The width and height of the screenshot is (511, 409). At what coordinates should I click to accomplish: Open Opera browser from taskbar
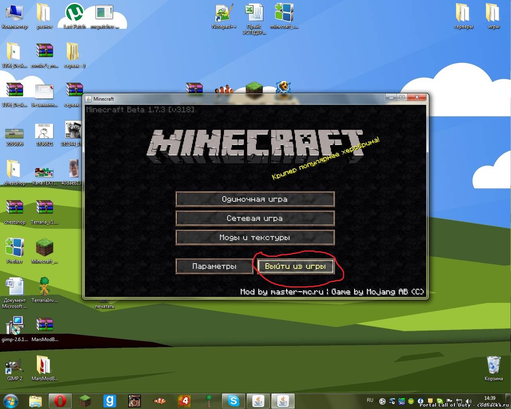[x=60, y=401]
